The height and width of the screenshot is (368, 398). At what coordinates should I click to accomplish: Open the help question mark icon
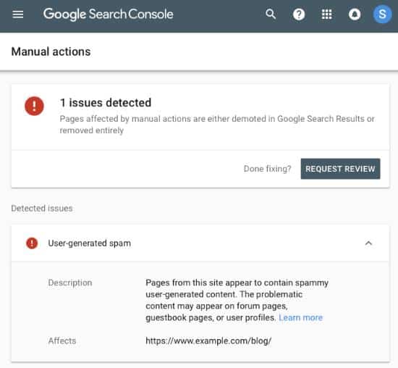point(299,14)
